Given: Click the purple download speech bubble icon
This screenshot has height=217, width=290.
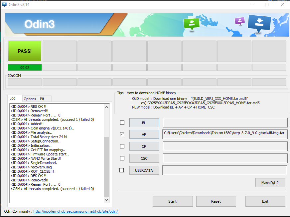Looking at the screenshot, I should 239,21.
